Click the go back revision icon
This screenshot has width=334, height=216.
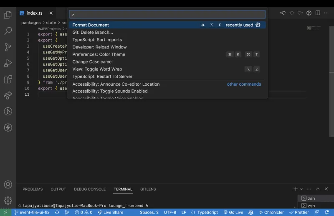point(283,13)
